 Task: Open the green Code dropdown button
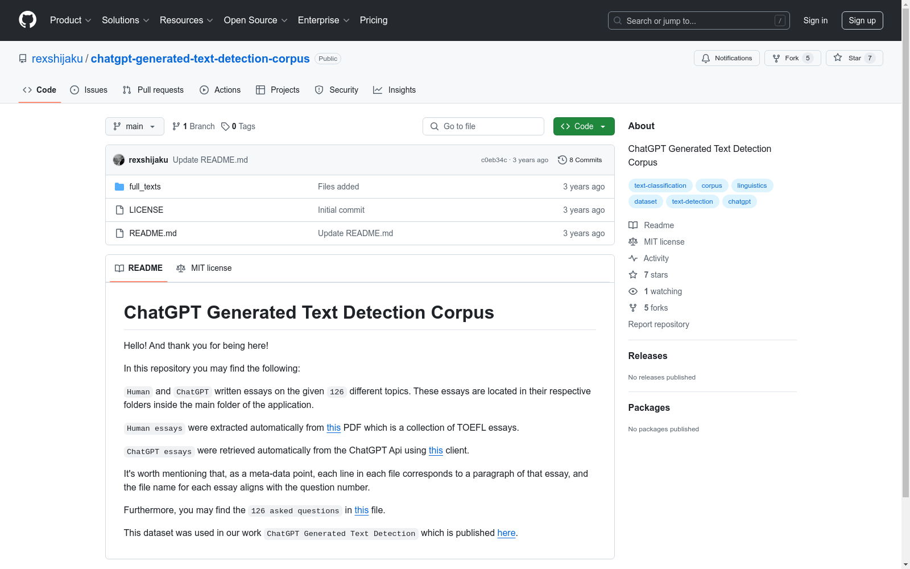[584, 126]
